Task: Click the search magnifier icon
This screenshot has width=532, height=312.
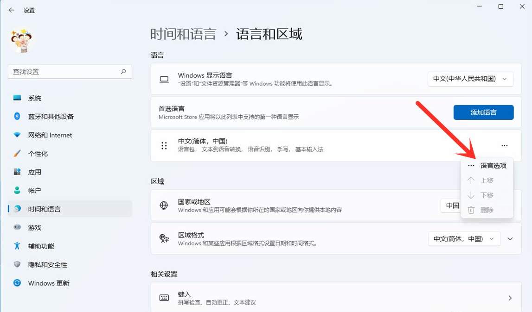Action: 123,72
